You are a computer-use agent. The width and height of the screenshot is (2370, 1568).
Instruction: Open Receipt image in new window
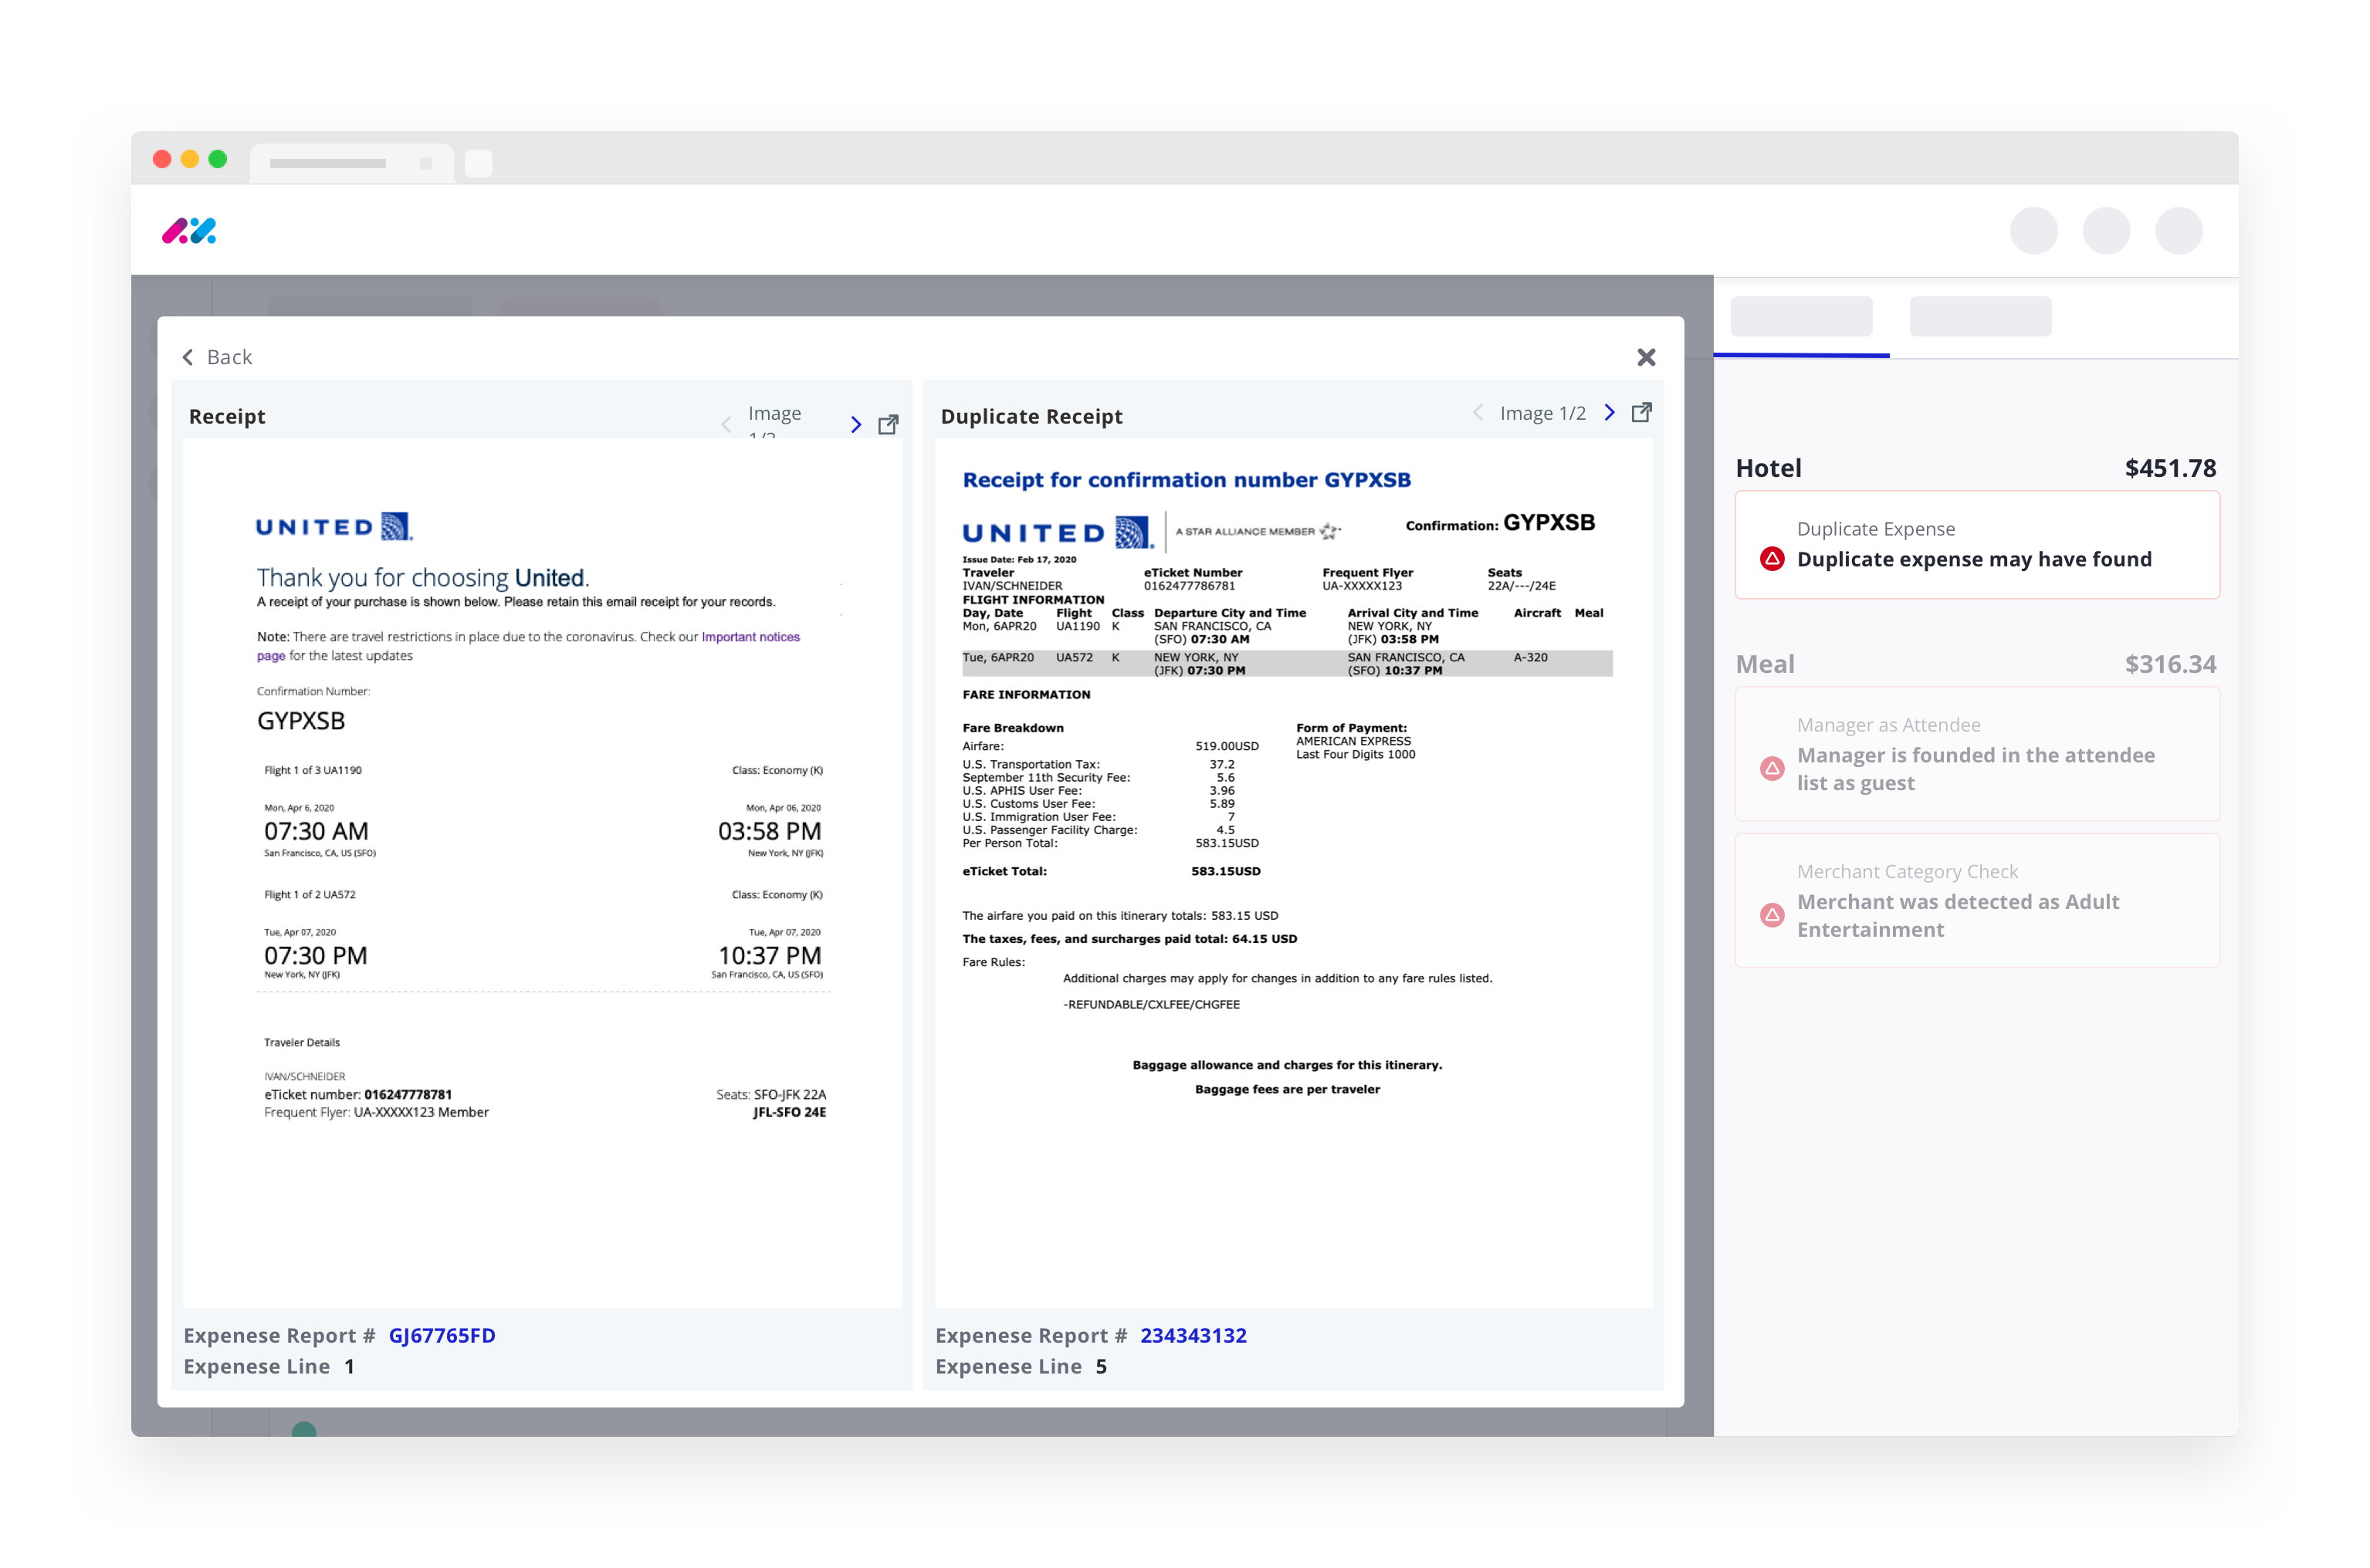click(x=887, y=424)
